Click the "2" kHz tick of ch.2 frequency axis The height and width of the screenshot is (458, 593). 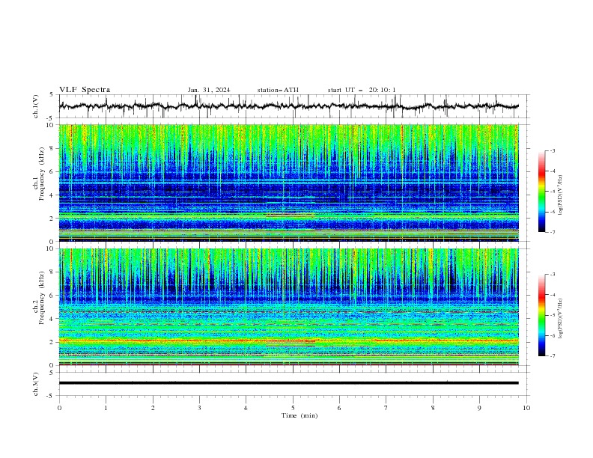pyautogui.click(x=52, y=342)
